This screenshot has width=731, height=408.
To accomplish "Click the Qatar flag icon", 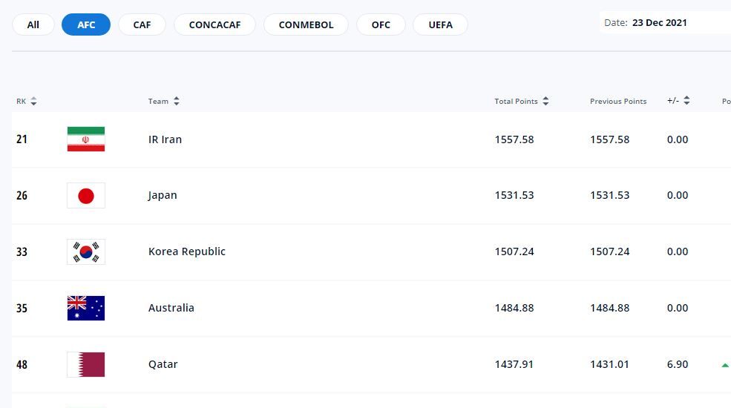I will point(86,364).
